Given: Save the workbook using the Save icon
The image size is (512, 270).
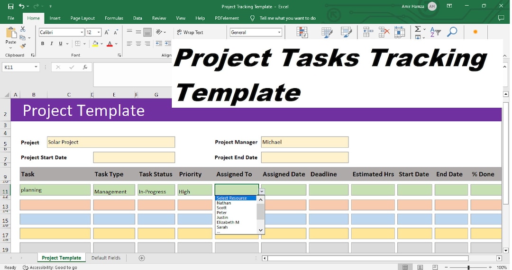Looking at the screenshot, I should pyautogui.click(x=10, y=6).
